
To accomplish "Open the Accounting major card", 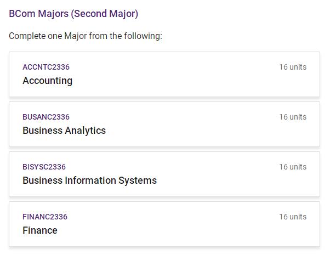I will [164, 75].
